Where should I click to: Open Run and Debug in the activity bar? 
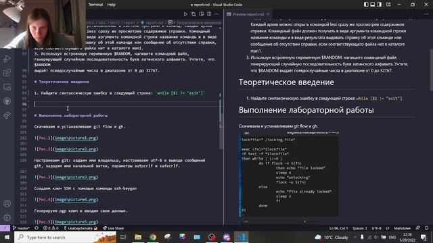(x=7, y=59)
